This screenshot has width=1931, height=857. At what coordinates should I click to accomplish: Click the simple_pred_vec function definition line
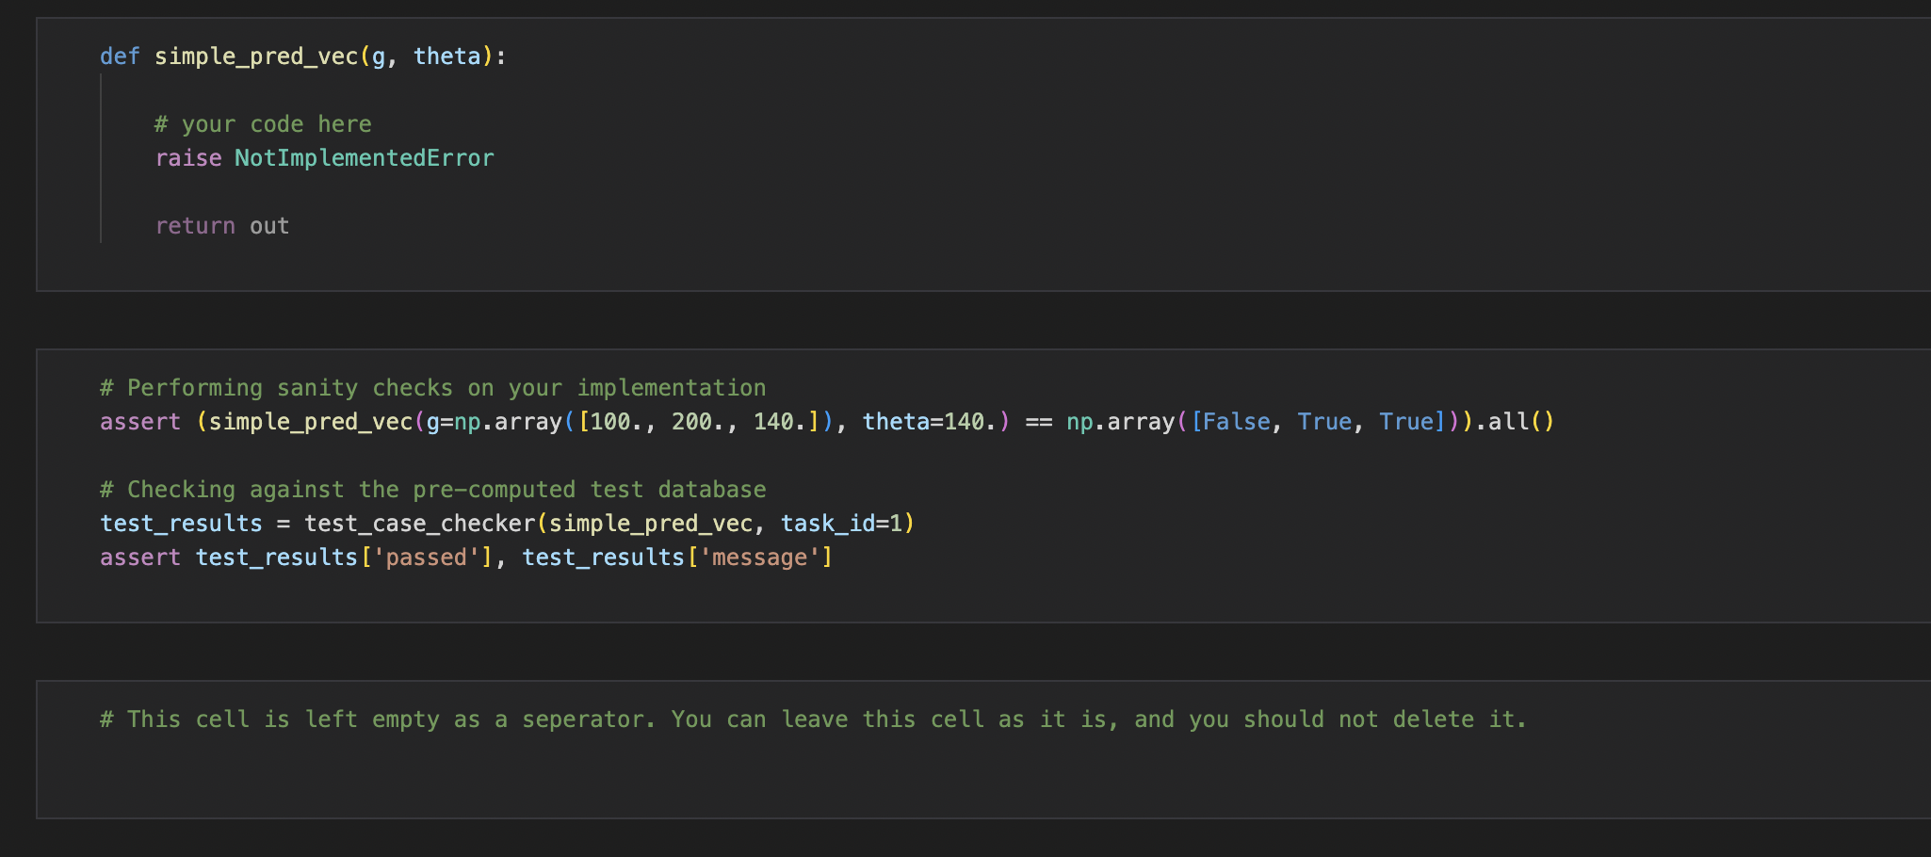pyautogui.click(x=301, y=56)
